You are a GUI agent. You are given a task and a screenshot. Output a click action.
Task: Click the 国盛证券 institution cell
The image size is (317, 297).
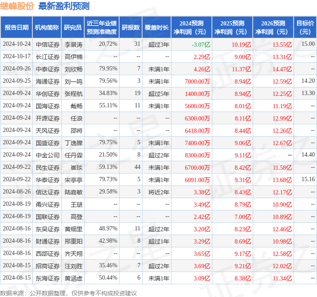(x=48, y=143)
